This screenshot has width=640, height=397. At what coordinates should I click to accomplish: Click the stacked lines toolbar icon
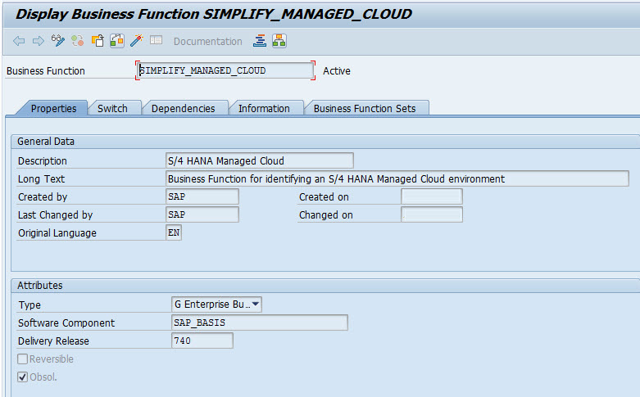[x=260, y=41]
